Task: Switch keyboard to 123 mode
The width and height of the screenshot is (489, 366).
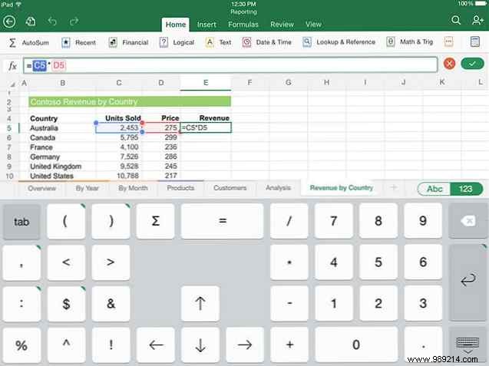Action: pos(466,189)
